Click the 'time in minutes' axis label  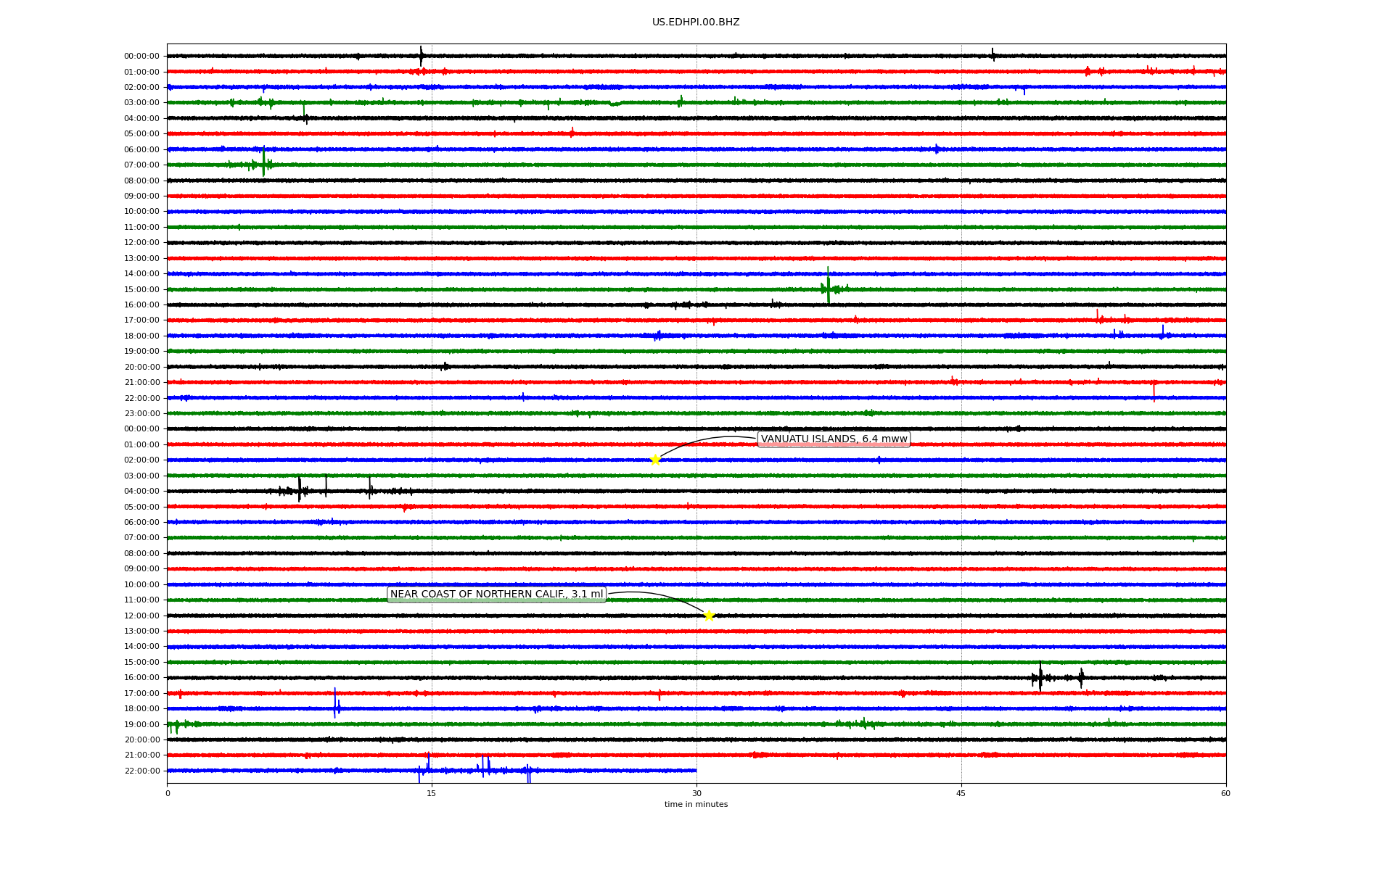click(x=696, y=804)
